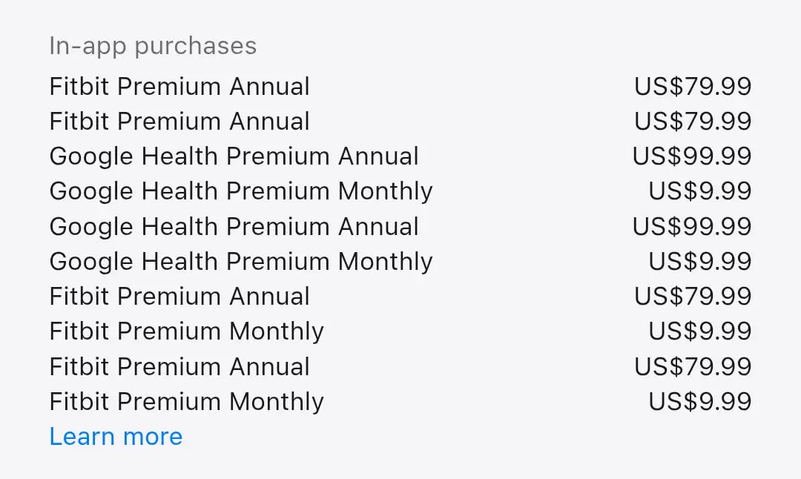Click the In-app purchases section header
Viewport: 801px width, 479px height.
[153, 45]
